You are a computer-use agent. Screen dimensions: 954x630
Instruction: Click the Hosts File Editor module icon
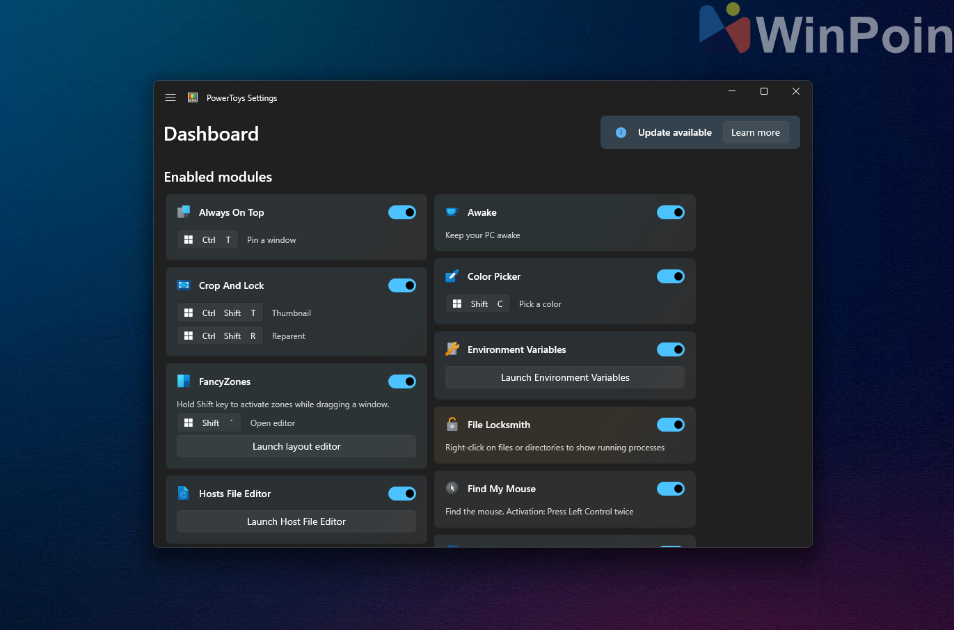coord(184,493)
